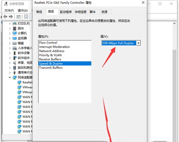Click the Device Manager title bar icon
The height and width of the screenshot is (142, 179).
click(x=6, y=4)
